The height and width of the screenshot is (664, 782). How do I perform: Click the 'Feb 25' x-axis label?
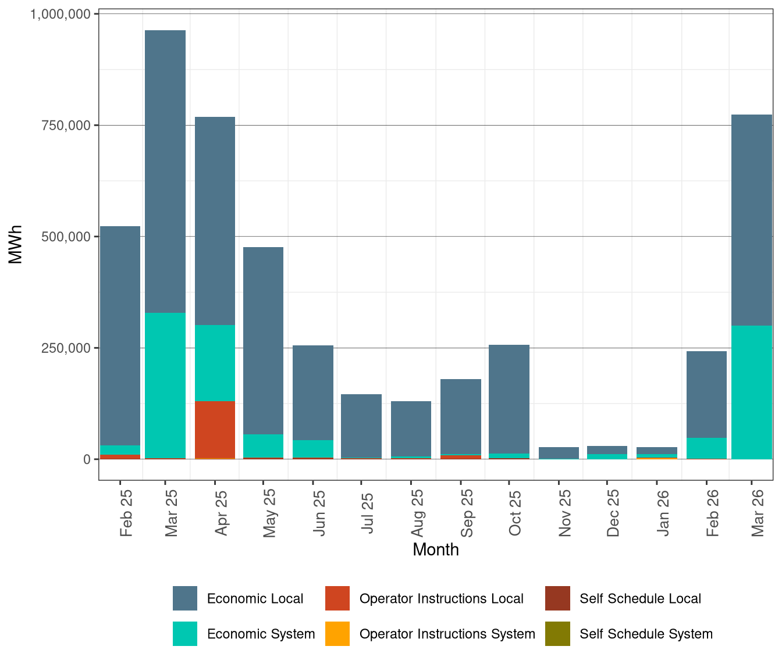click(126, 513)
